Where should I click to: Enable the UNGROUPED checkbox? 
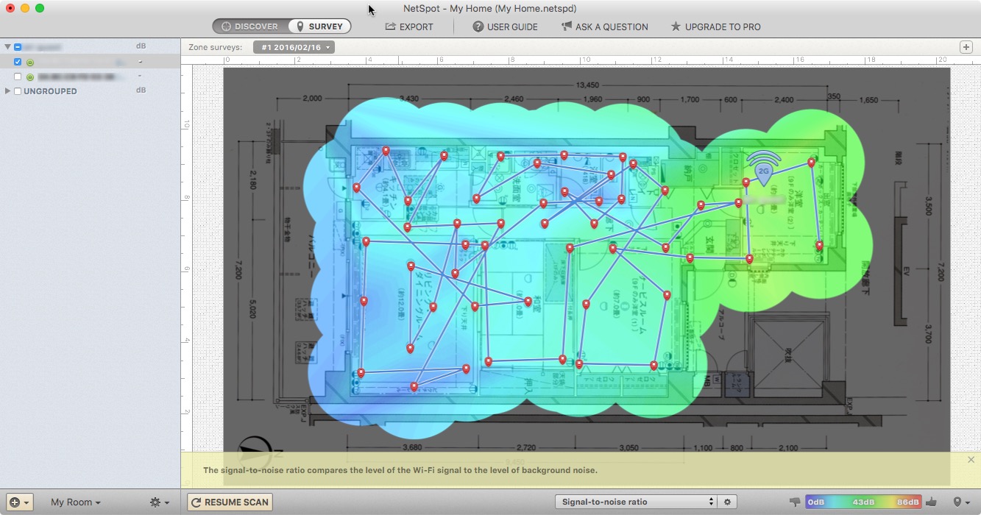[x=18, y=91]
